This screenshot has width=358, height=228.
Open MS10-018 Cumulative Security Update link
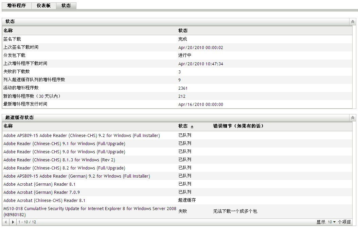click(90, 212)
